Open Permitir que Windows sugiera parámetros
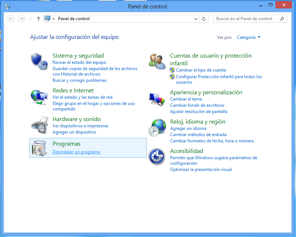296x237 pixels. tap(213, 160)
